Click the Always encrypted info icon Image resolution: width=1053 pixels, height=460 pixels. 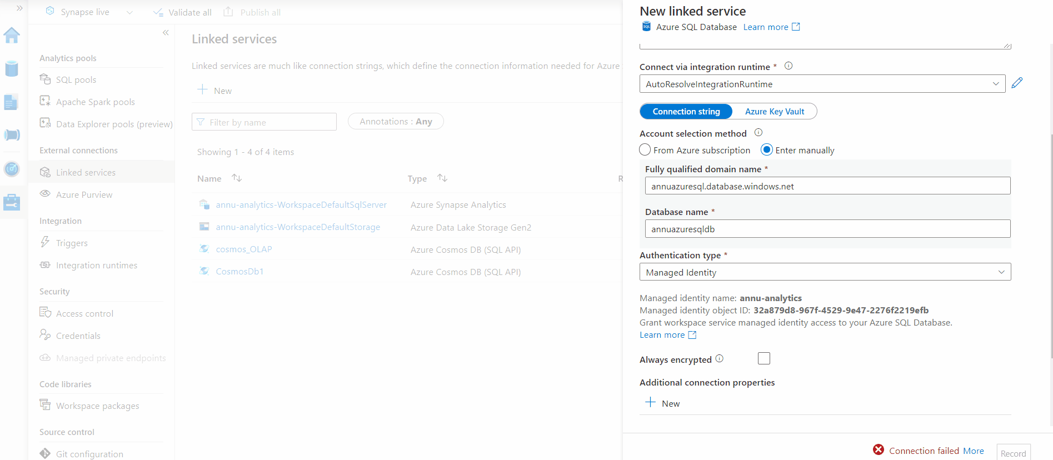(x=720, y=359)
